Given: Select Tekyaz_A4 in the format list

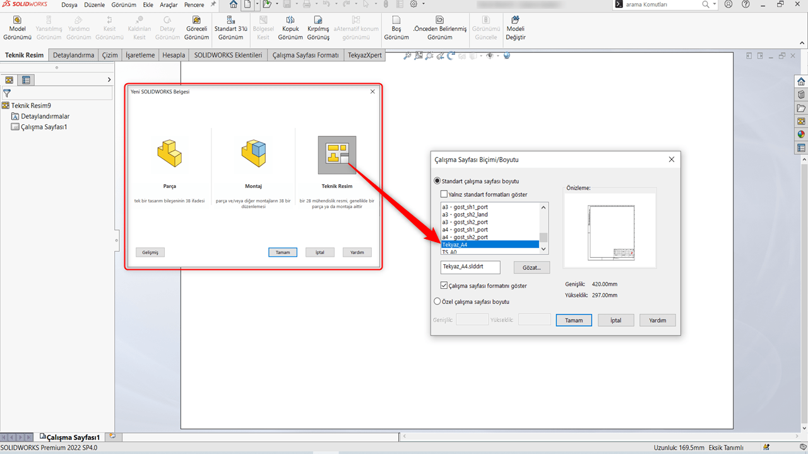Looking at the screenshot, I should click(490, 245).
